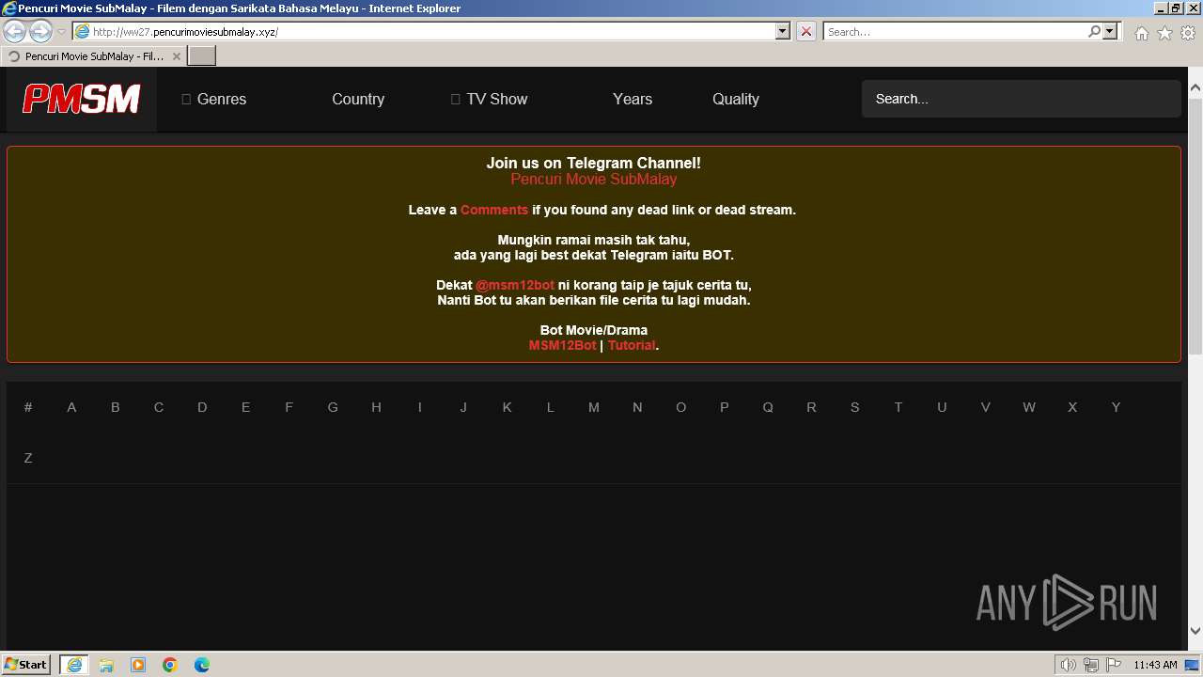The width and height of the screenshot is (1203, 677).
Task: Filter titles by letter D
Action: [x=202, y=407]
